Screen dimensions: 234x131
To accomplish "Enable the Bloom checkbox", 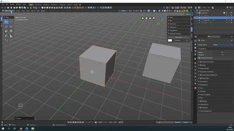I will tap(201, 65).
